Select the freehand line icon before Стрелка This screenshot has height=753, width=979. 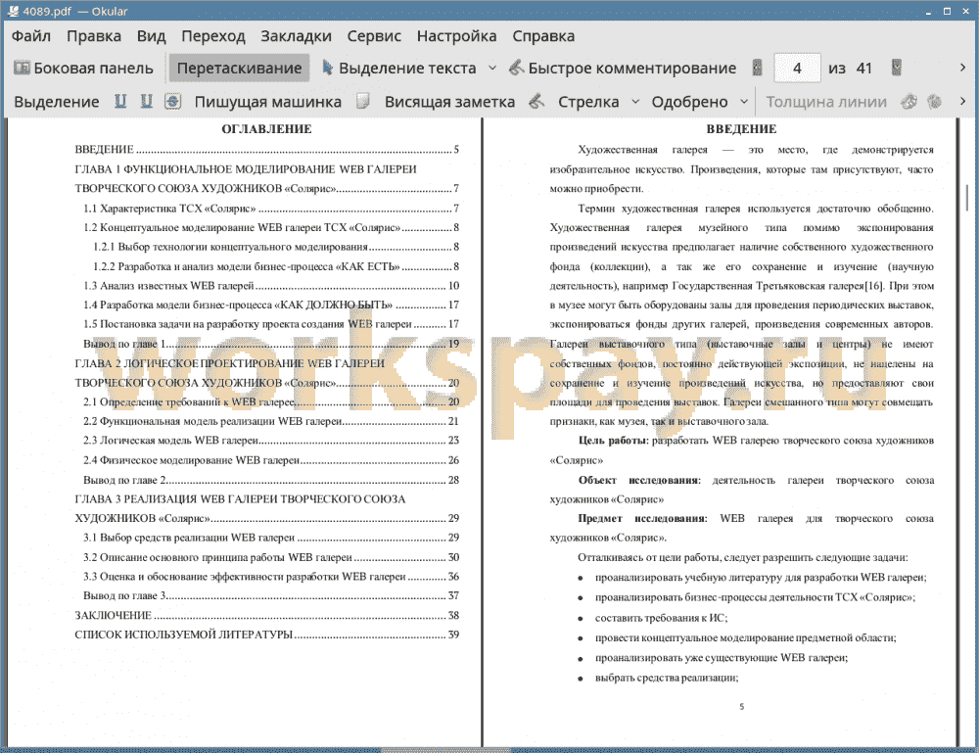click(536, 101)
